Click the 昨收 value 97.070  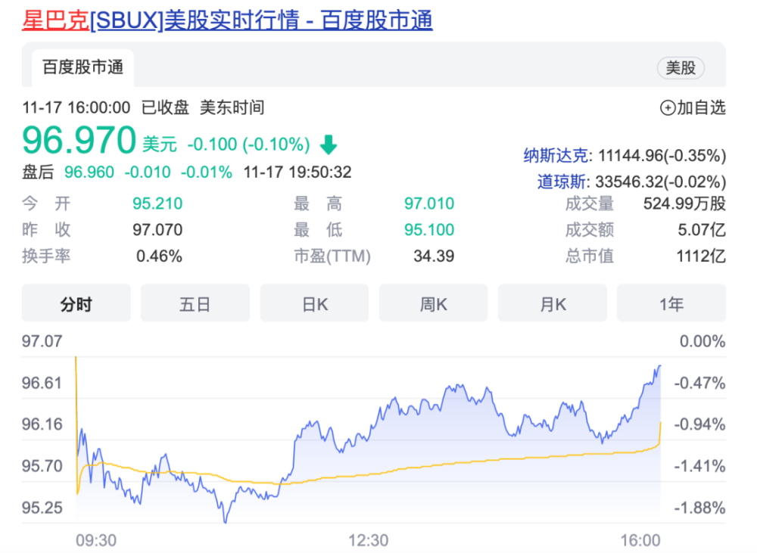158,230
